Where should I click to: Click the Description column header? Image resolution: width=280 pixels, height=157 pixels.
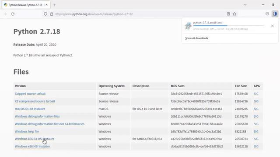pos(141,86)
